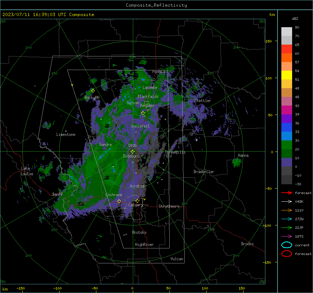Screen dimensions: 313x293
Task: Click the Limestone label
Action: [x=66, y=134]
